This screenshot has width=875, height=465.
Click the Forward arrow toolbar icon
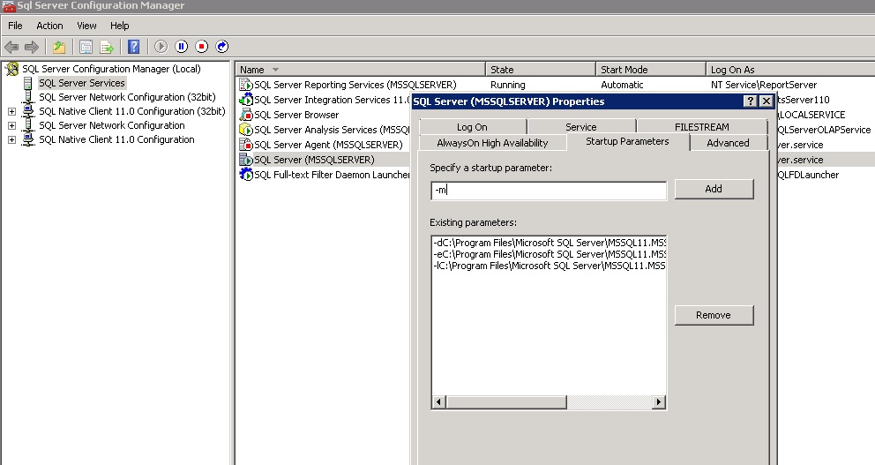(32, 47)
